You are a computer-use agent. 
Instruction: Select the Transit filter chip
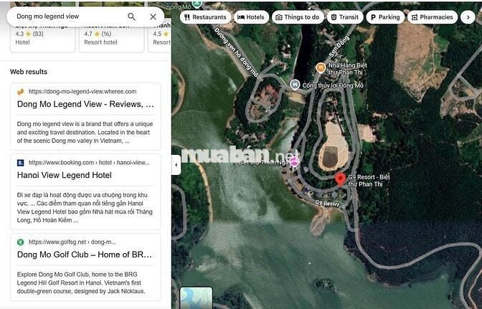(345, 17)
